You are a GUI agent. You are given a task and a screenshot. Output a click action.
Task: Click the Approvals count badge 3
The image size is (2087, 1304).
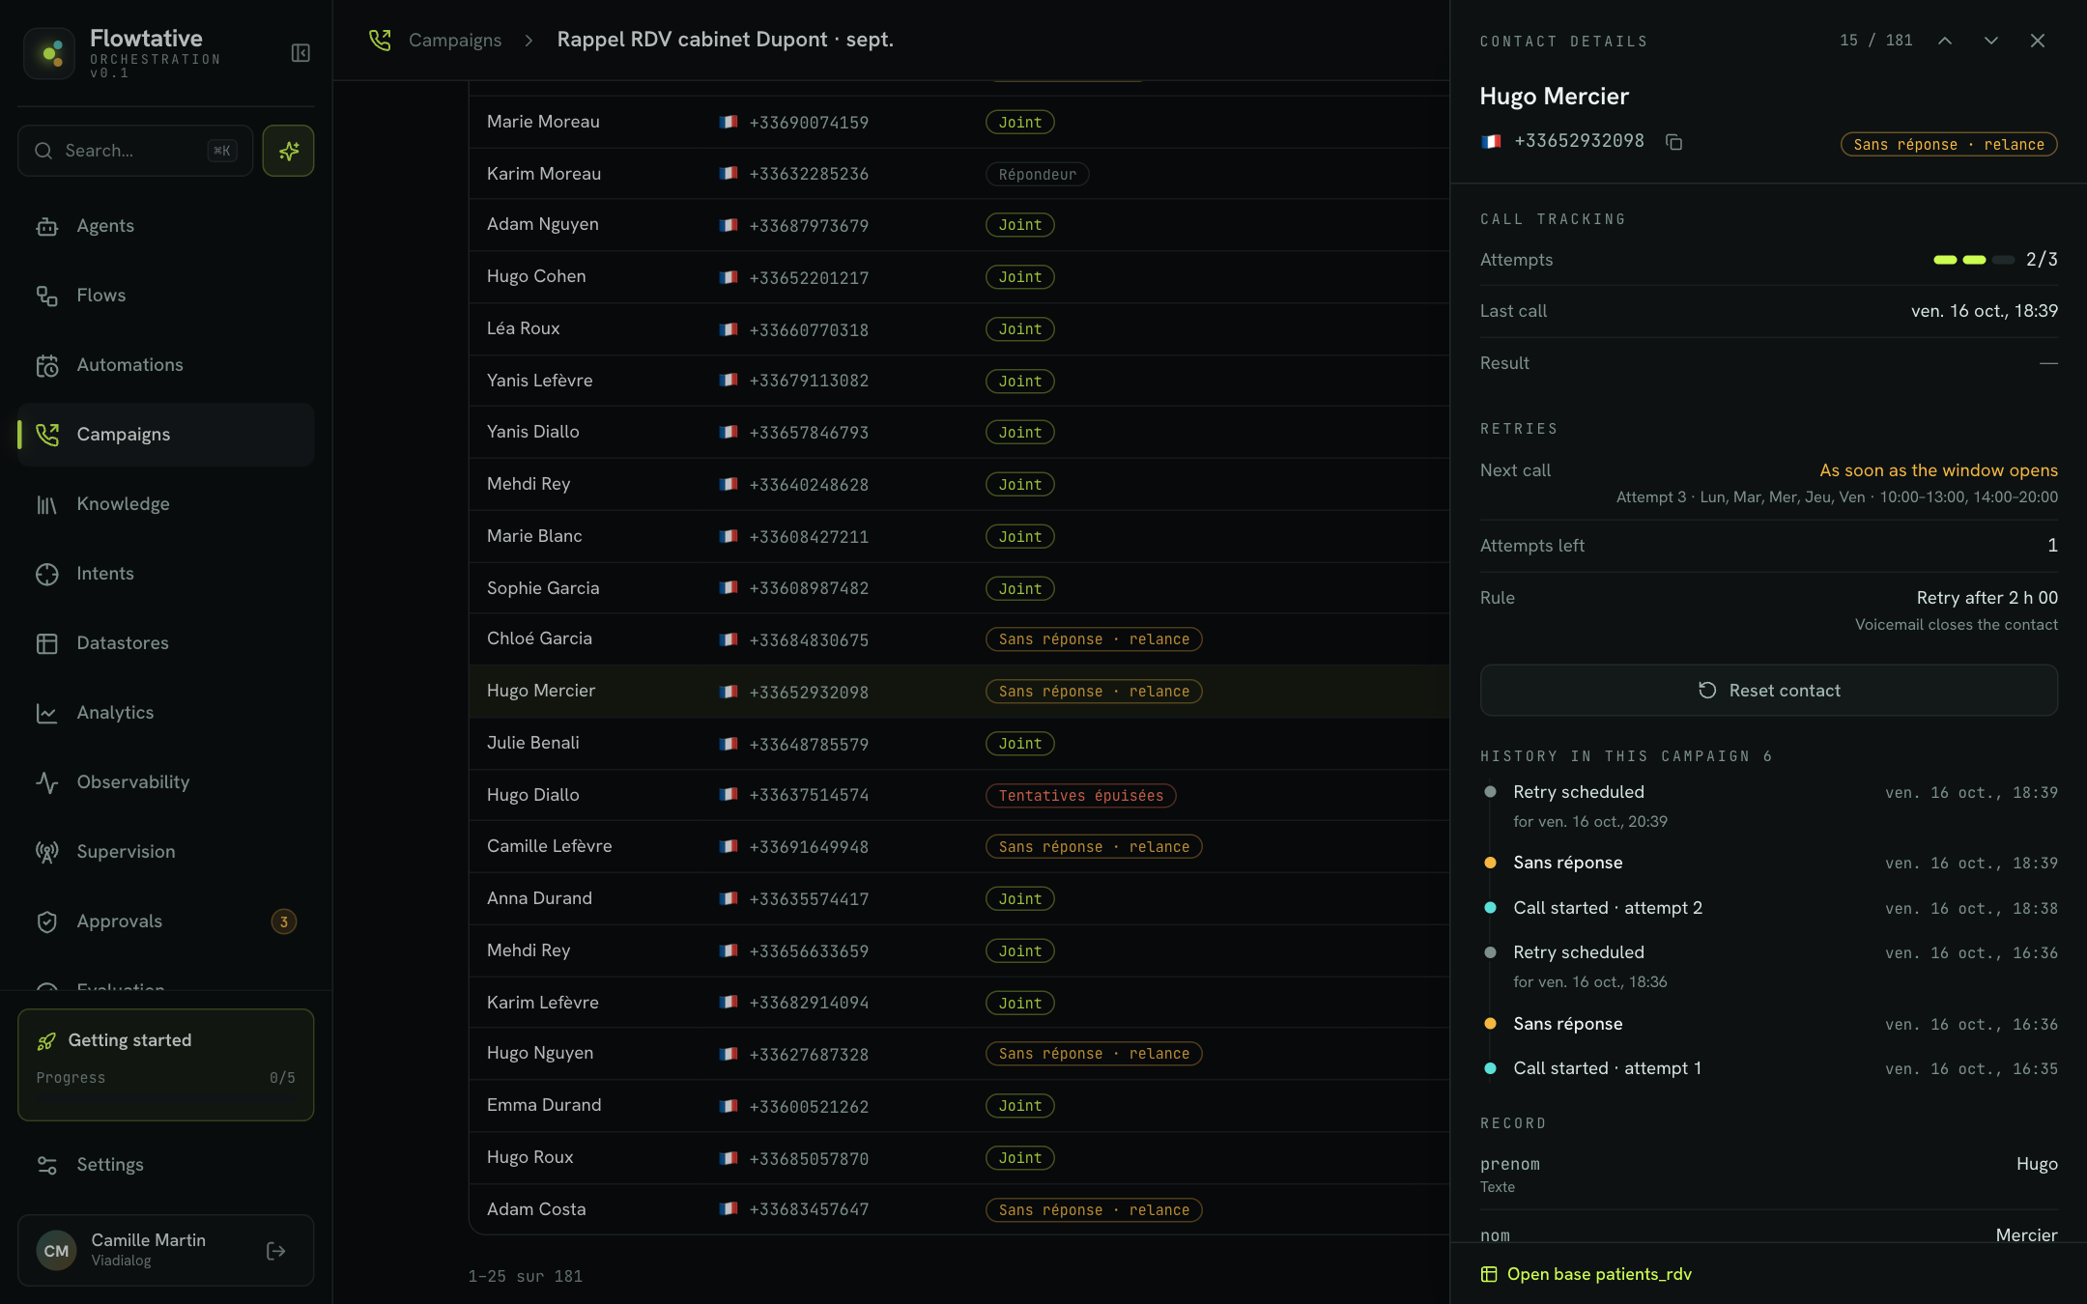[284, 921]
